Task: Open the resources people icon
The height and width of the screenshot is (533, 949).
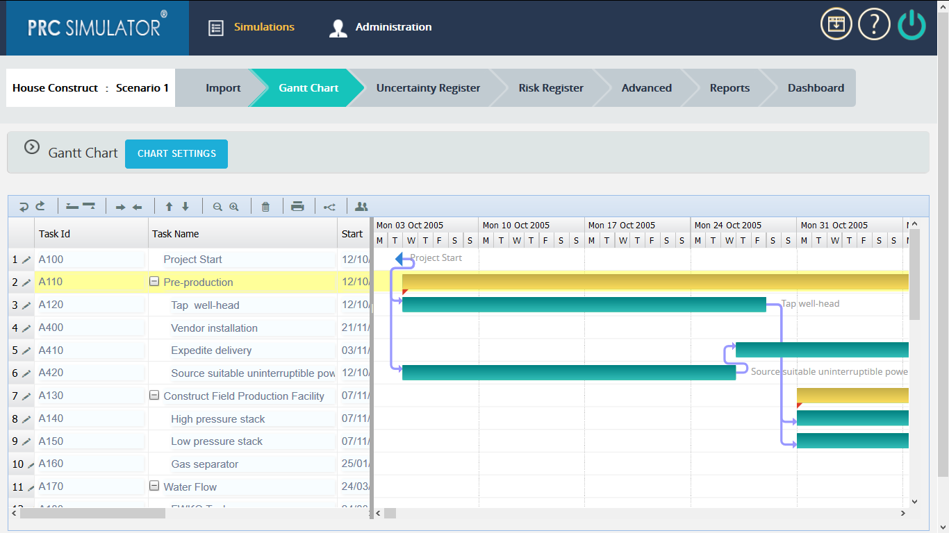Action: [361, 206]
